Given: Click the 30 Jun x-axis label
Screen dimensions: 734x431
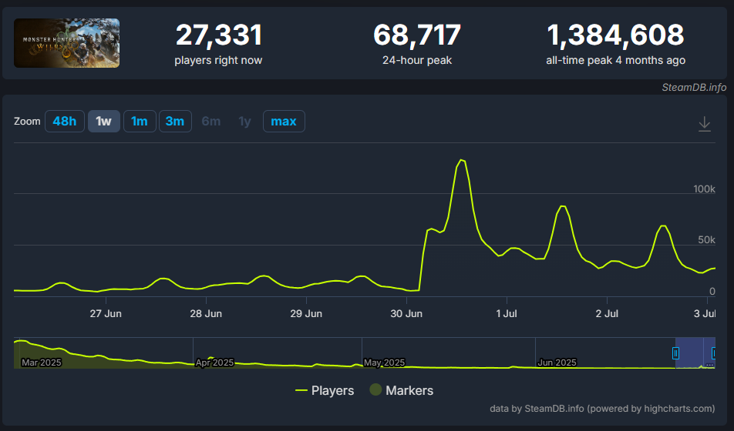Looking at the screenshot, I should pyautogui.click(x=406, y=313).
